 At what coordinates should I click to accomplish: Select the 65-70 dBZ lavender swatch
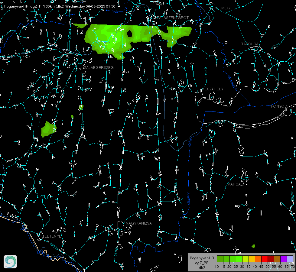290,259
